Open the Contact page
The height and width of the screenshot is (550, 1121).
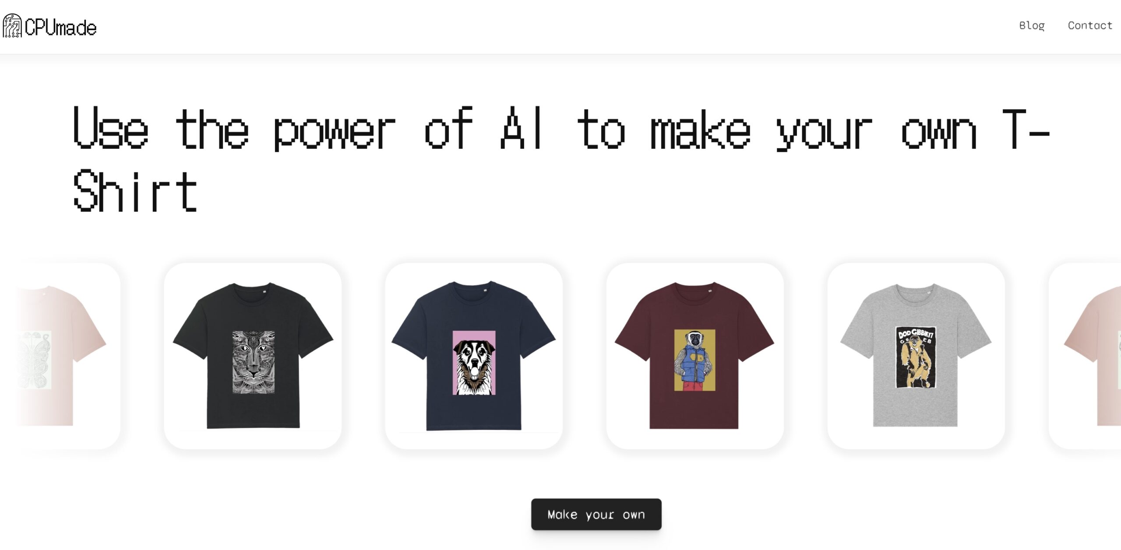1090,25
